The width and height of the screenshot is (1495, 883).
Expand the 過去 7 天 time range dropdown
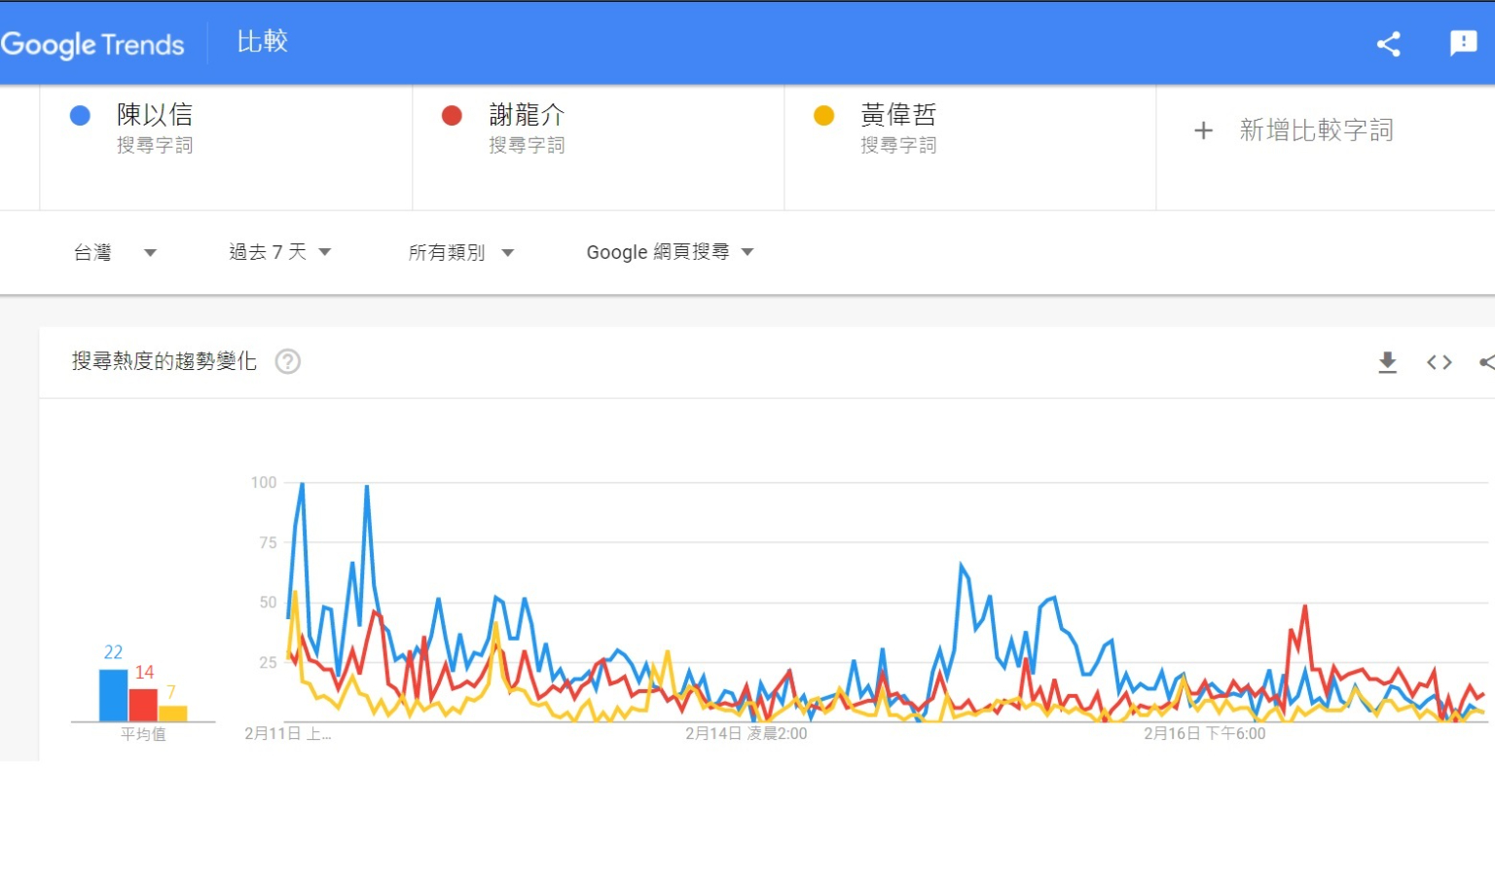pyautogui.click(x=279, y=252)
